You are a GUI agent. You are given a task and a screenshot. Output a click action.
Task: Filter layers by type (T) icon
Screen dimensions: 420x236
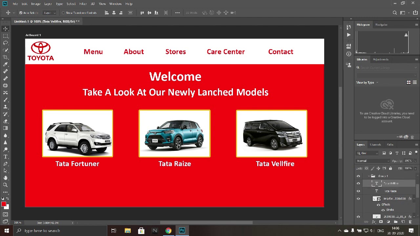tap(397, 153)
